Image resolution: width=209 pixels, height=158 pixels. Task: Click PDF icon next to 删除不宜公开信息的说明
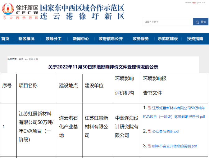click(149, 146)
